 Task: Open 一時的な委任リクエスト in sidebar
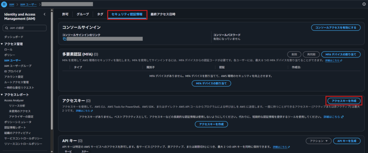point(19,88)
